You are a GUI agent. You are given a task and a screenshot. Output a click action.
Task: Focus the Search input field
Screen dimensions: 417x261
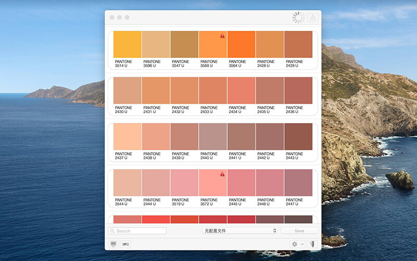[x=137, y=231]
